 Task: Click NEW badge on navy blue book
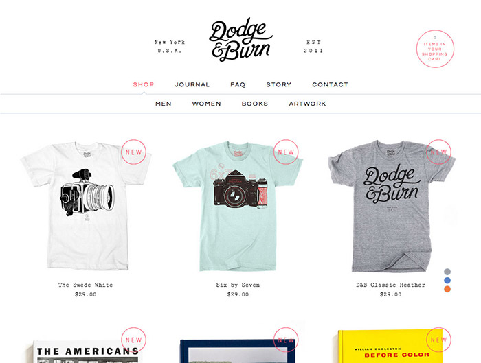pos(286,340)
